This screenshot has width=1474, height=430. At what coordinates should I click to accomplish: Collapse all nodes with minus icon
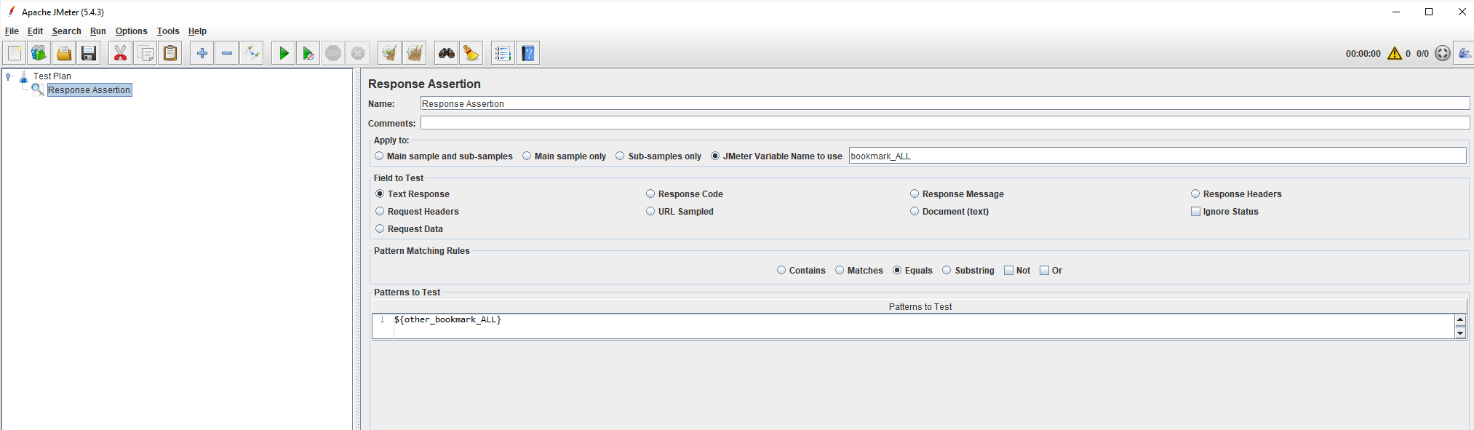227,53
